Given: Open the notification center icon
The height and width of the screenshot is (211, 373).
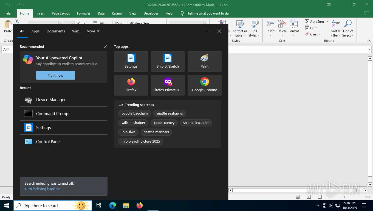Looking at the screenshot, I should tap(364, 206).
